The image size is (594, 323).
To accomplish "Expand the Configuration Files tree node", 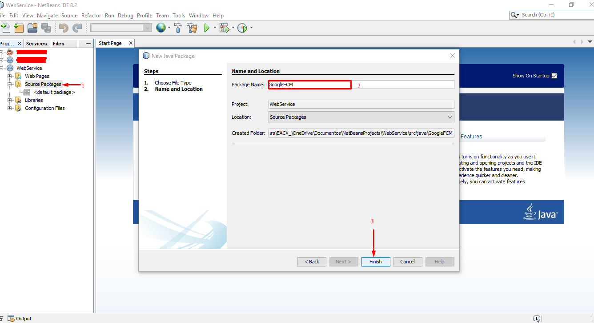I will 10,108.
